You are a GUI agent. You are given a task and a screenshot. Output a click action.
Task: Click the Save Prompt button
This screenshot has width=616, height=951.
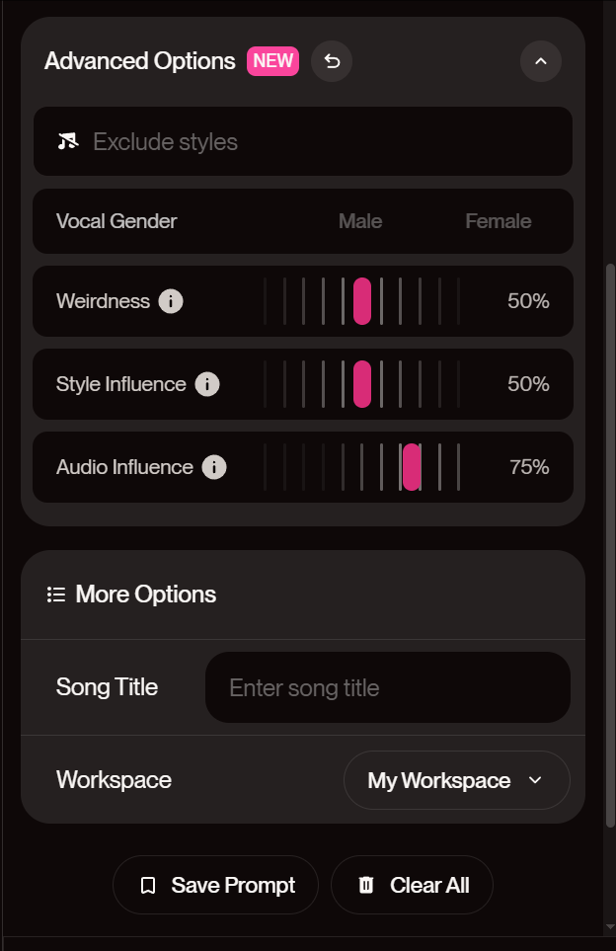click(215, 885)
